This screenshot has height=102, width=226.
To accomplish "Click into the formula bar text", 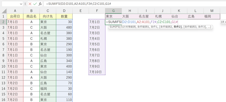I will tap(79, 4).
